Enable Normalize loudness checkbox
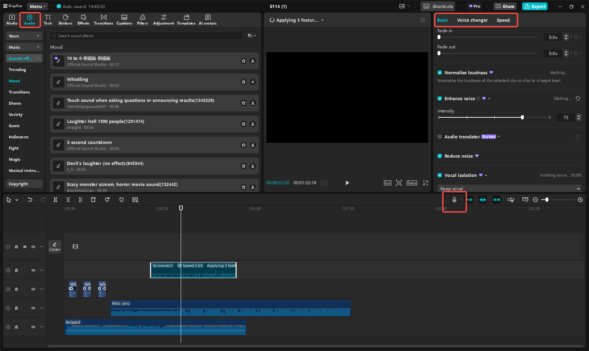 pyautogui.click(x=439, y=72)
